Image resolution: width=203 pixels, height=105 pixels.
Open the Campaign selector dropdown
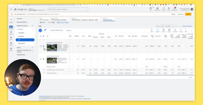[x=86, y=19]
